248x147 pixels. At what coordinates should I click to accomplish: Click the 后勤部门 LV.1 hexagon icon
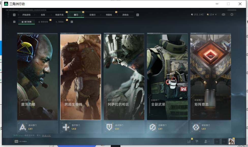(x=153, y=127)
